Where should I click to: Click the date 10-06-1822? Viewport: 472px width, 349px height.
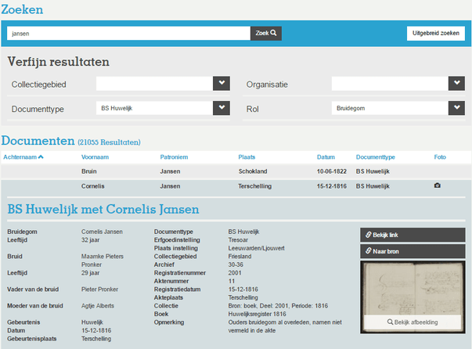pyautogui.click(x=331, y=171)
